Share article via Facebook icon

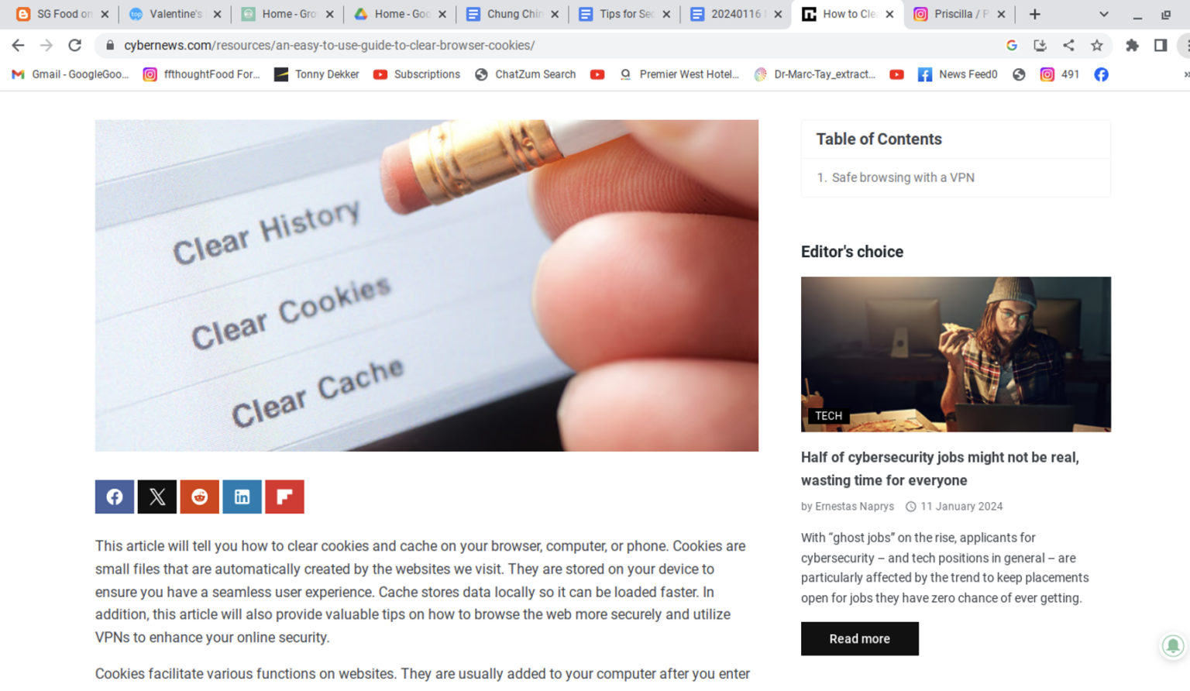coord(115,497)
